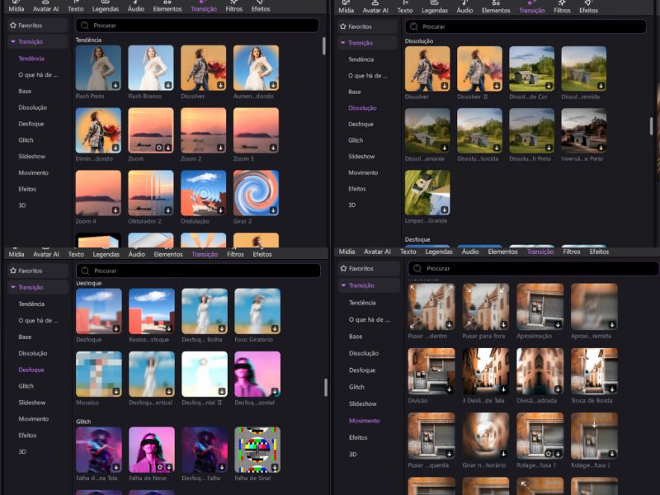Collapse Transição category in top-left panel
The height and width of the screenshot is (495, 660).
click(13, 41)
